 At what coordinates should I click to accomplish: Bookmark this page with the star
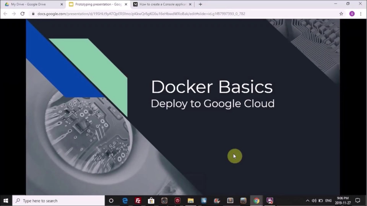pos(341,14)
